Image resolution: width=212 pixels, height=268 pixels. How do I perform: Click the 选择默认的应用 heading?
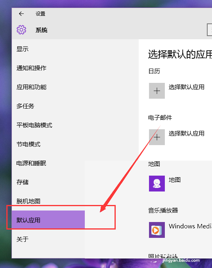180,54
